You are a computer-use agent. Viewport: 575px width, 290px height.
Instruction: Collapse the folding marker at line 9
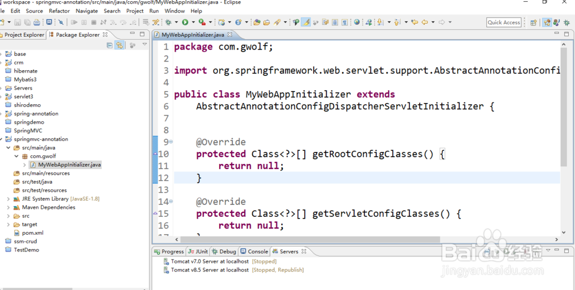click(x=171, y=142)
